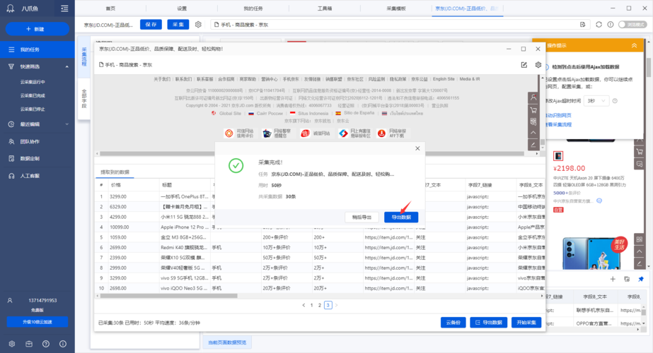Go to page 2 of results

319,305
